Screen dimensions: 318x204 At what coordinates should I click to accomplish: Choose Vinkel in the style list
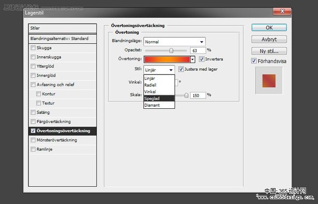point(159,91)
